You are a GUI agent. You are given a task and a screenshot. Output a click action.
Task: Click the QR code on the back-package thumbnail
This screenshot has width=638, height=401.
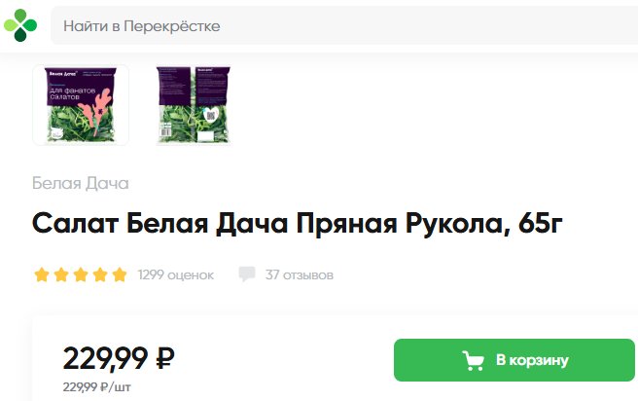[x=211, y=115]
